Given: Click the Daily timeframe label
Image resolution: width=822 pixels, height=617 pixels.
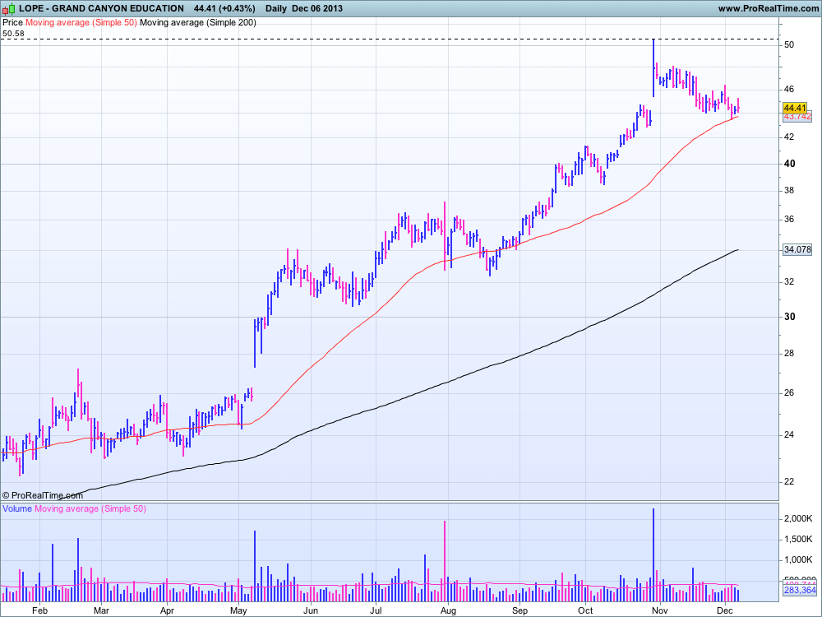Looking at the screenshot, I should tap(276, 8).
